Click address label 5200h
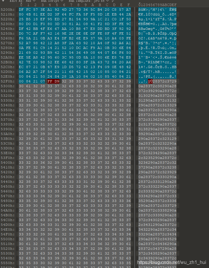Image resolution: width=209 pixels, height=268 pixels. click(8, 10)
